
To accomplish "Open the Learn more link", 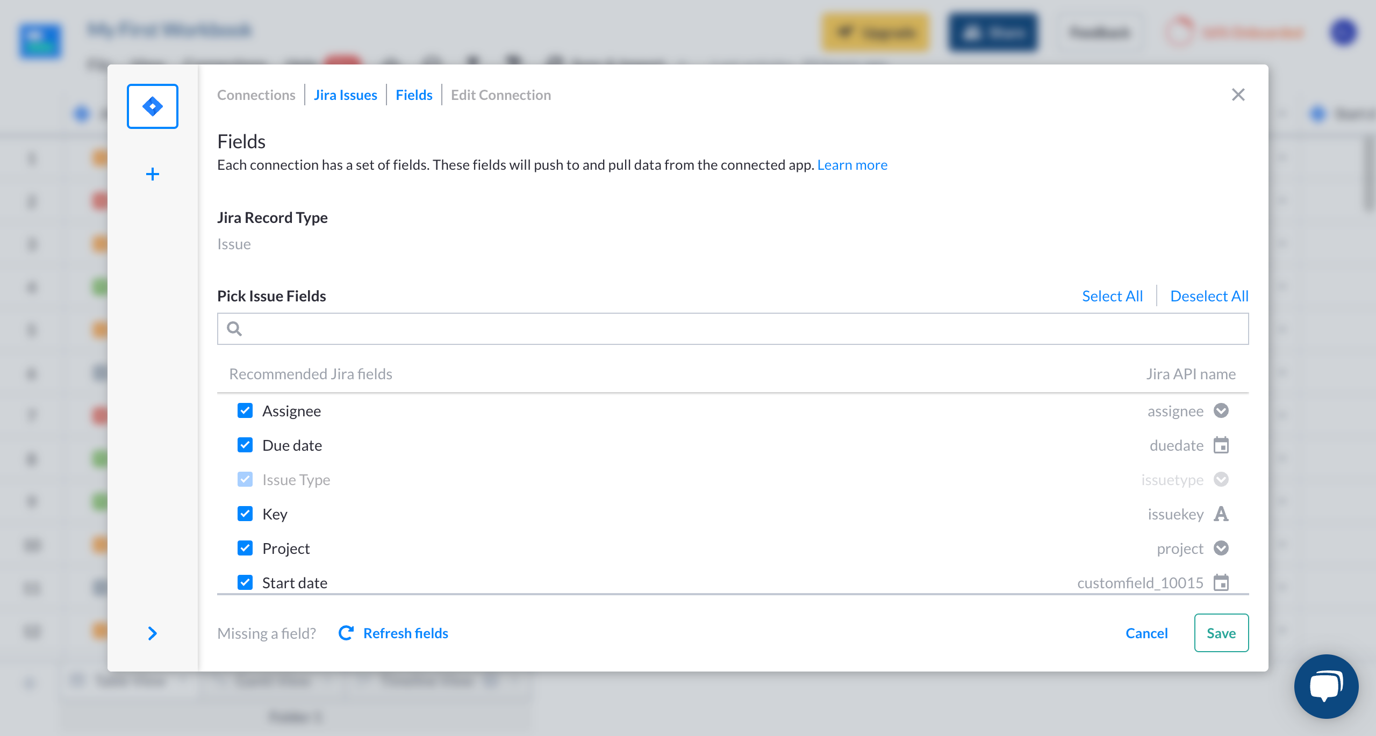I will point(852,165).
